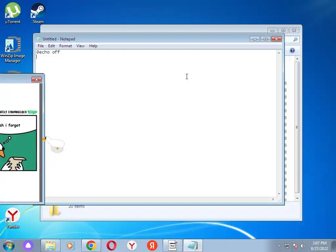Click the search magnifier in Explorer window
Viewport: 336px width, 252px height.
click(295, 39)
